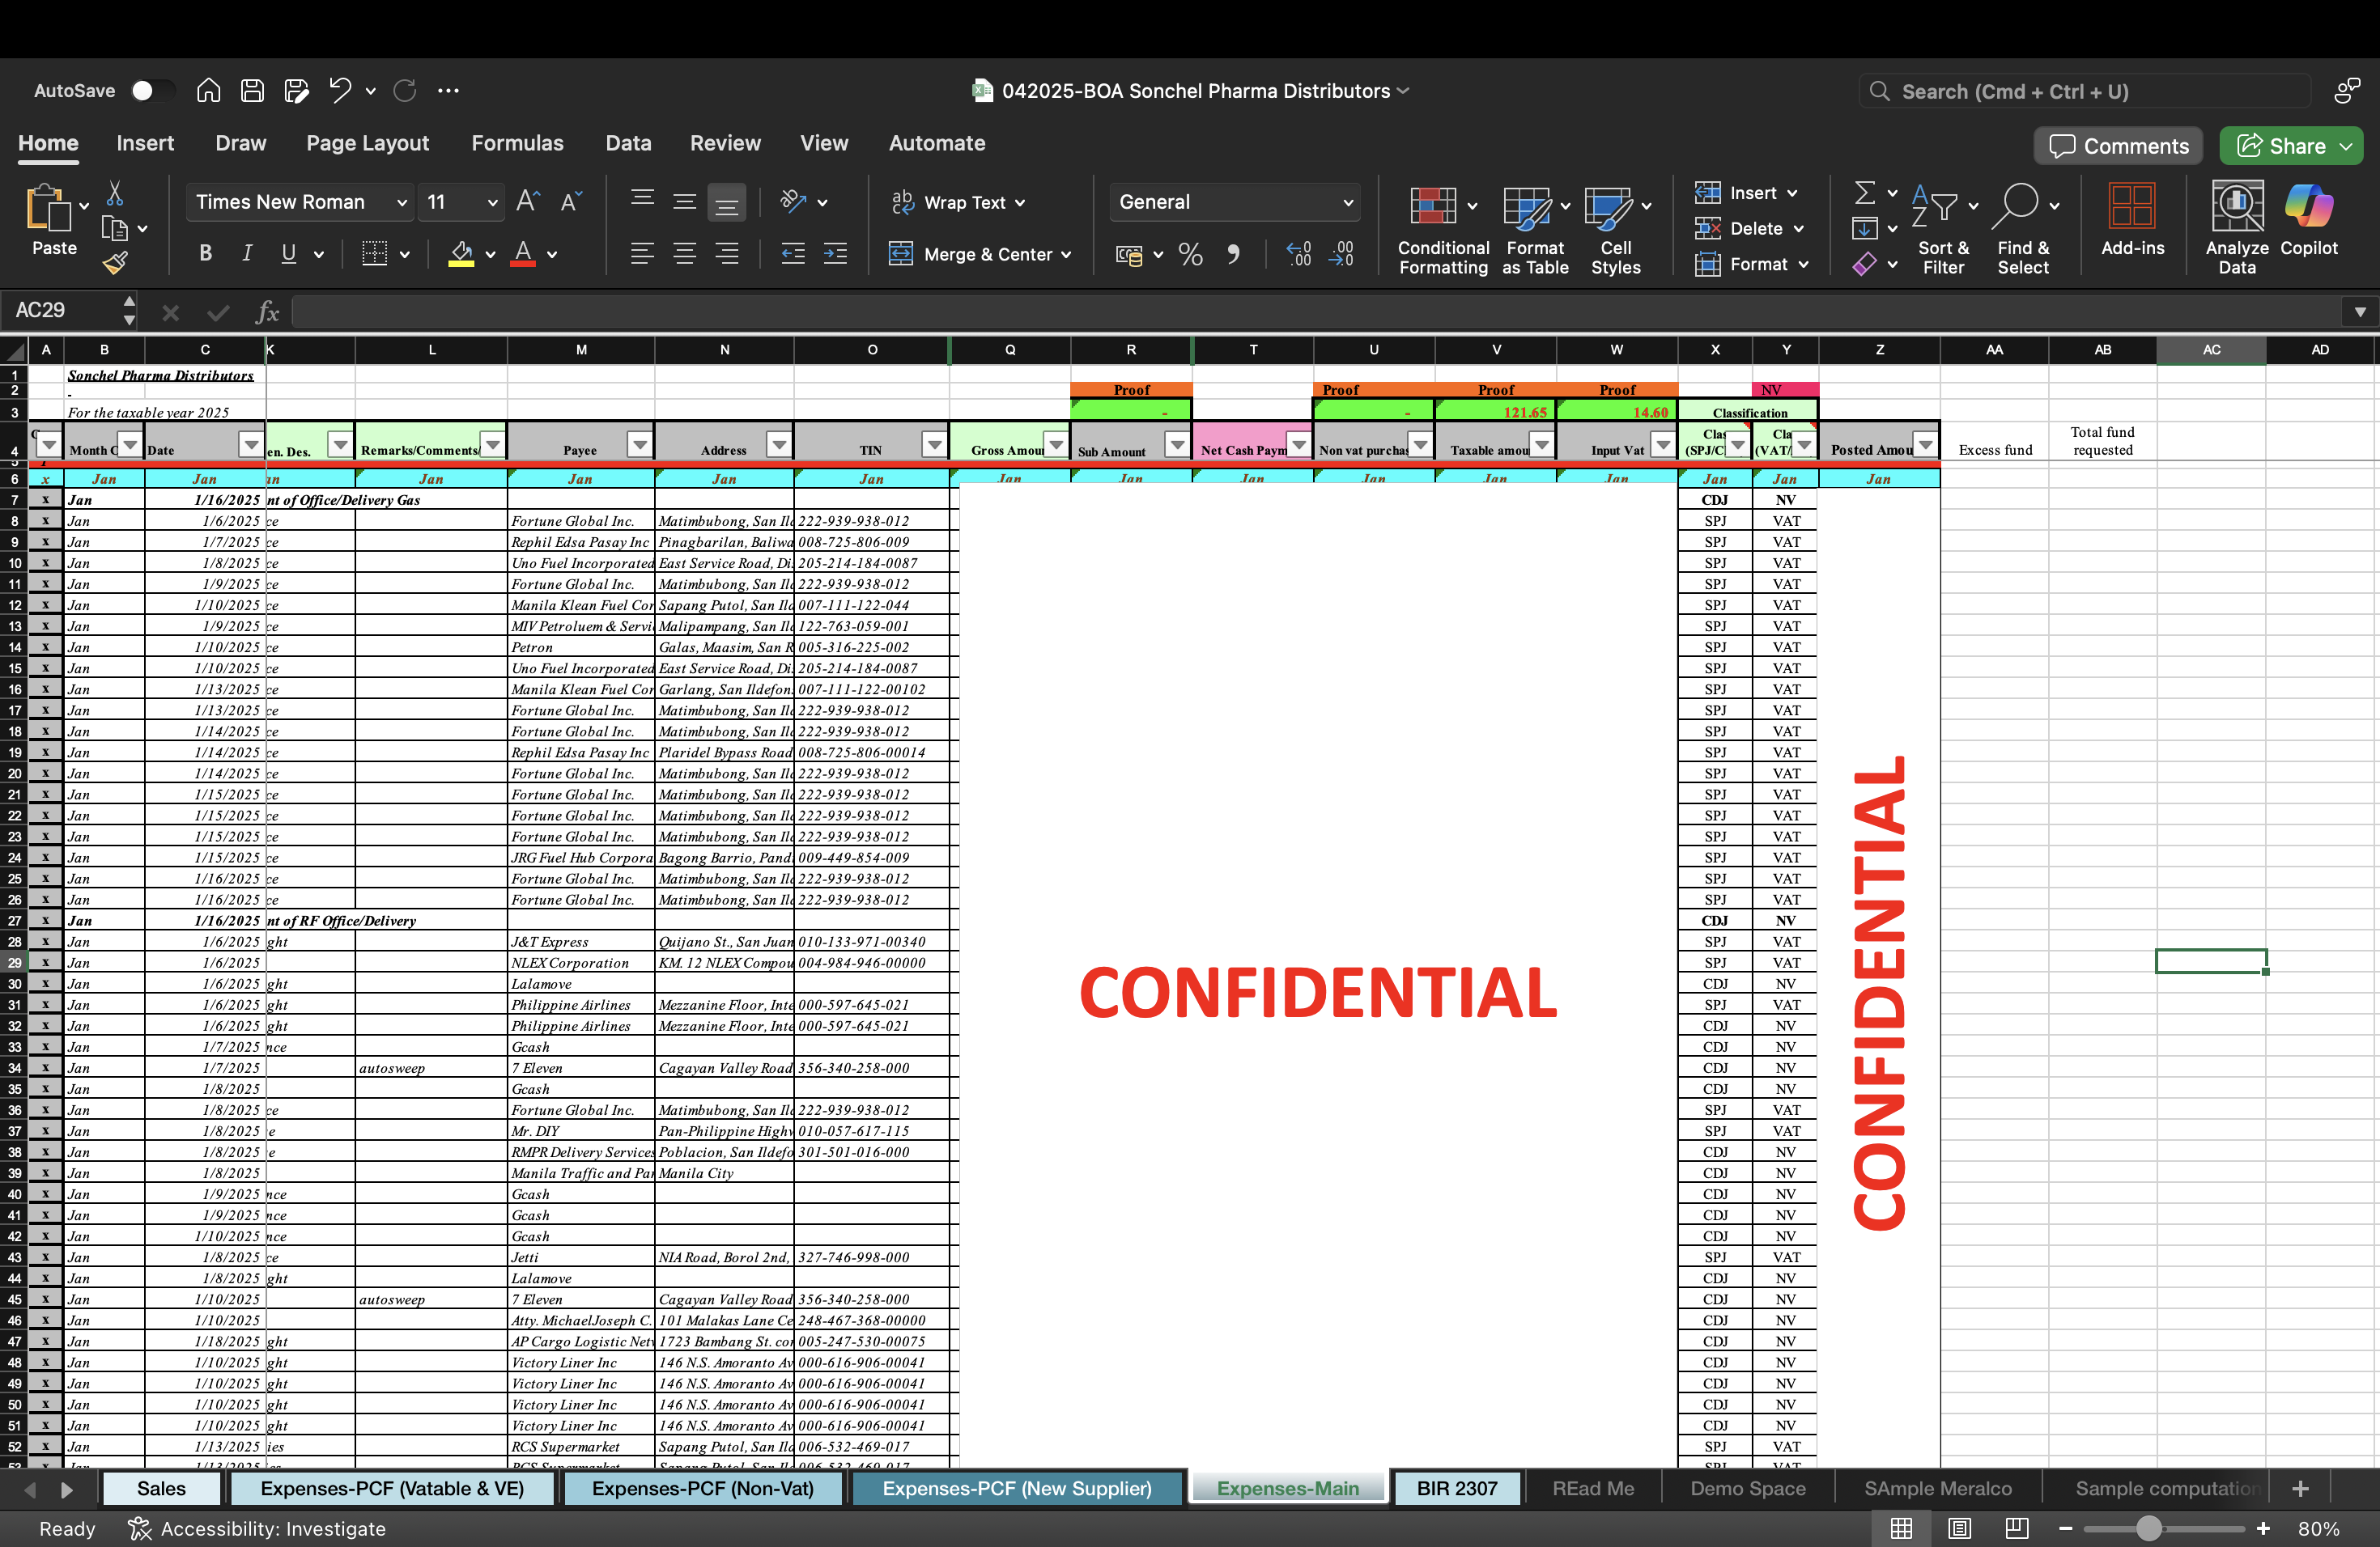Click Format as Table
This screenshot has height=1547, width=2380.
(x=1535, y=229)
